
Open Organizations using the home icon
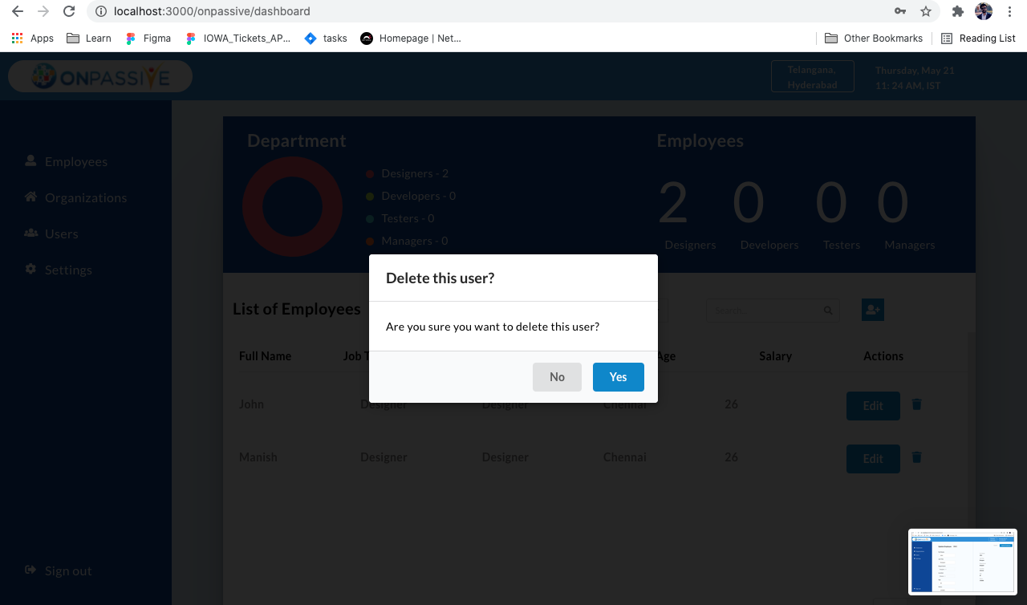click(x=29, y=197)
